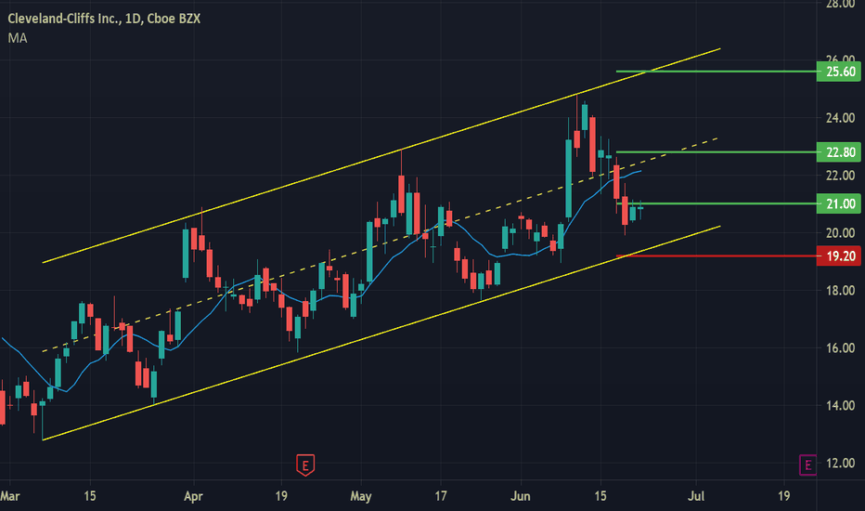Select the 22.80 green price label
This screenshot has height=511, width=865.
pyautogui.click(x=838, y=152)
